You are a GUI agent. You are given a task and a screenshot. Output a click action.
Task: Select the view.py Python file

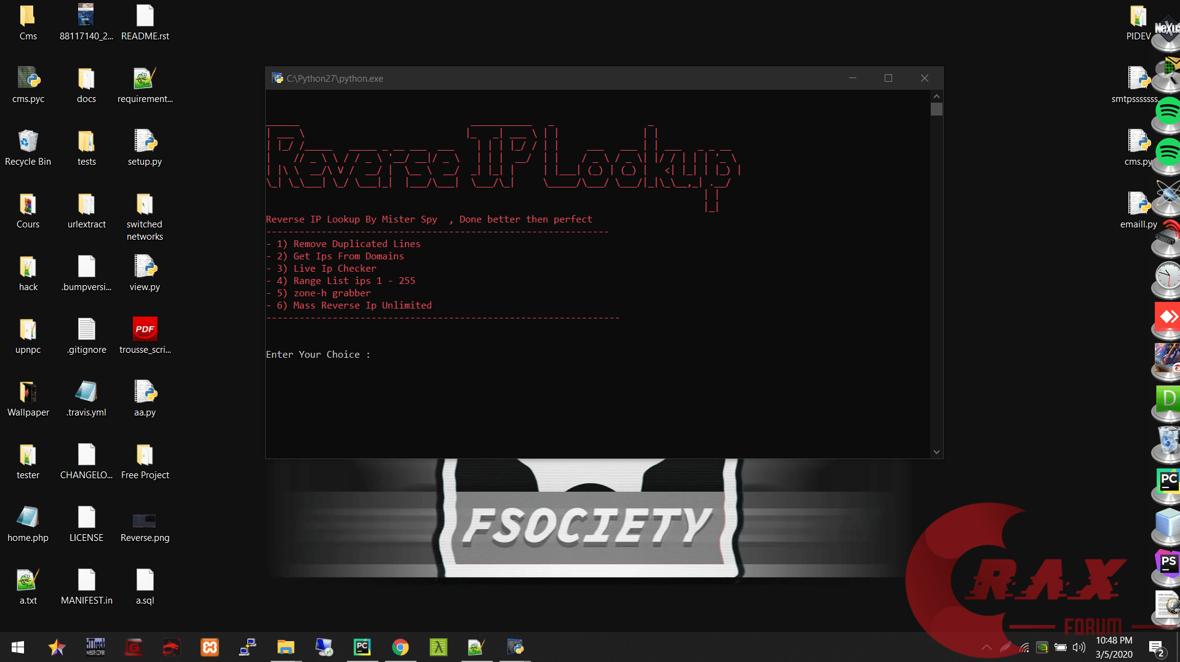click(145, 274)
